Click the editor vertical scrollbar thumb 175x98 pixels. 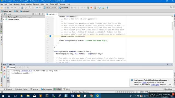(172, 26)
